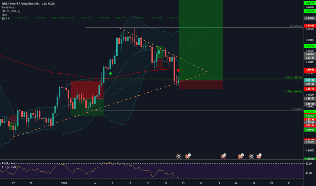Viewport: 316px width, 186px height.
Task: Open the red-bordered event icon with badge 16
Action: [x=223, y=156]
